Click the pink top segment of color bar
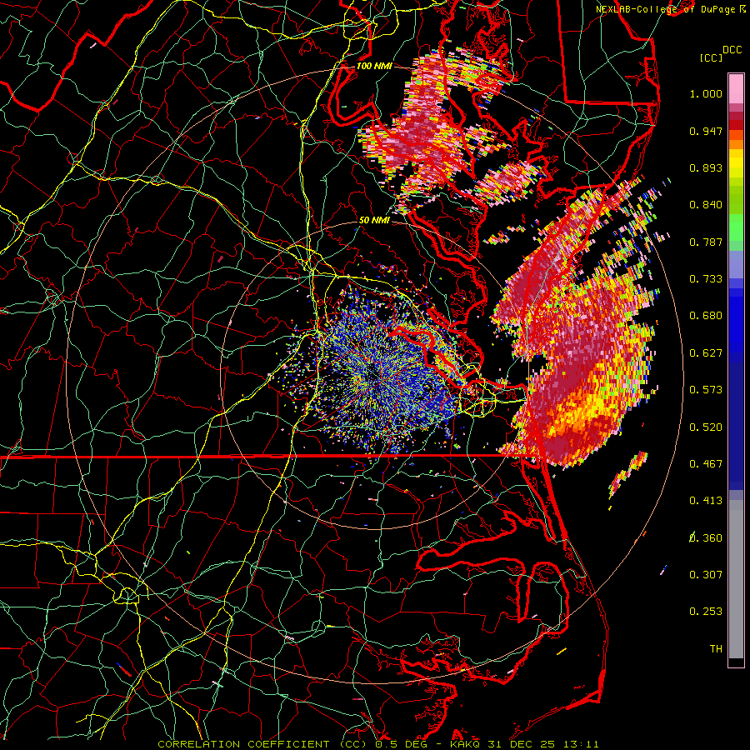Viewport: 750px width, 750px height. pyautogui.click(x=736, y=89)
